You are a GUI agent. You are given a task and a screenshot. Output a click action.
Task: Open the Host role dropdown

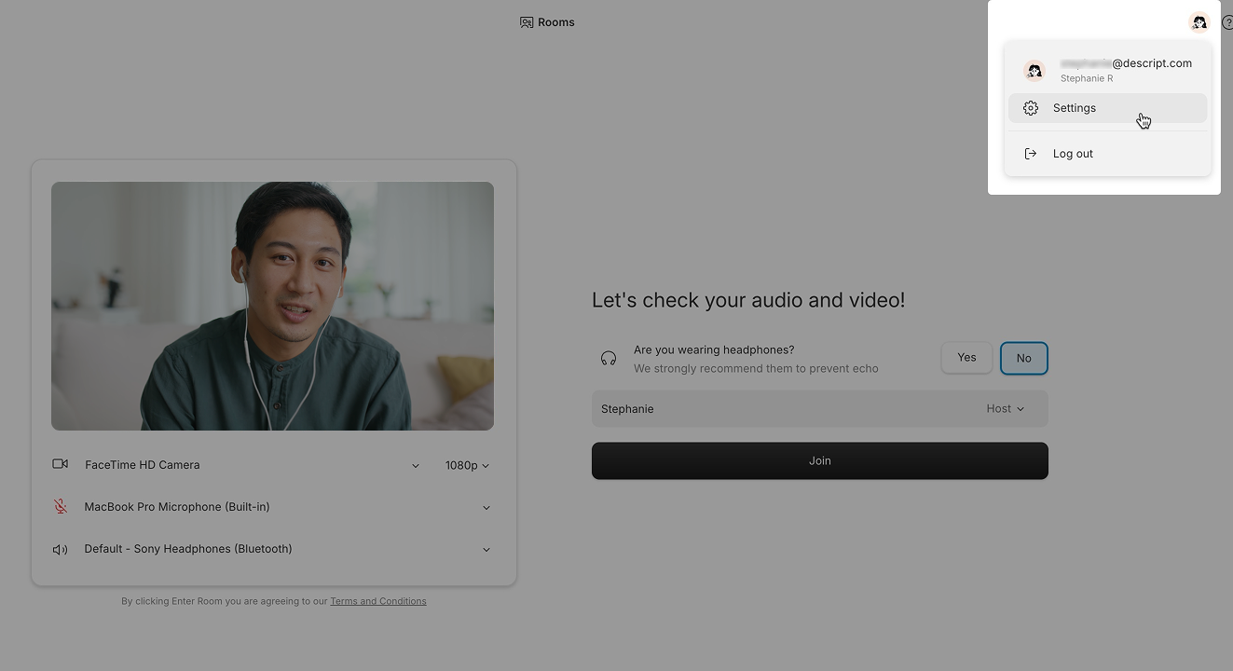(x=1005, y=409)
